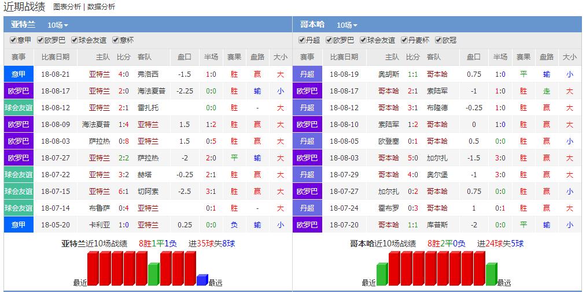Open the 弗洛西 team link
Image resolution: width=586 pixels, height=292 pixels.
point(148,74)
